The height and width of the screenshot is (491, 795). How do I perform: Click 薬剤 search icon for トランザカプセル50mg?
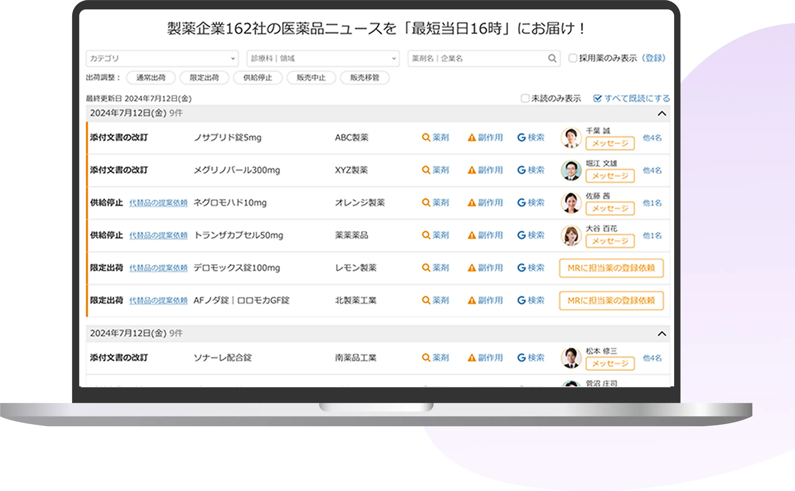(426, 235)
